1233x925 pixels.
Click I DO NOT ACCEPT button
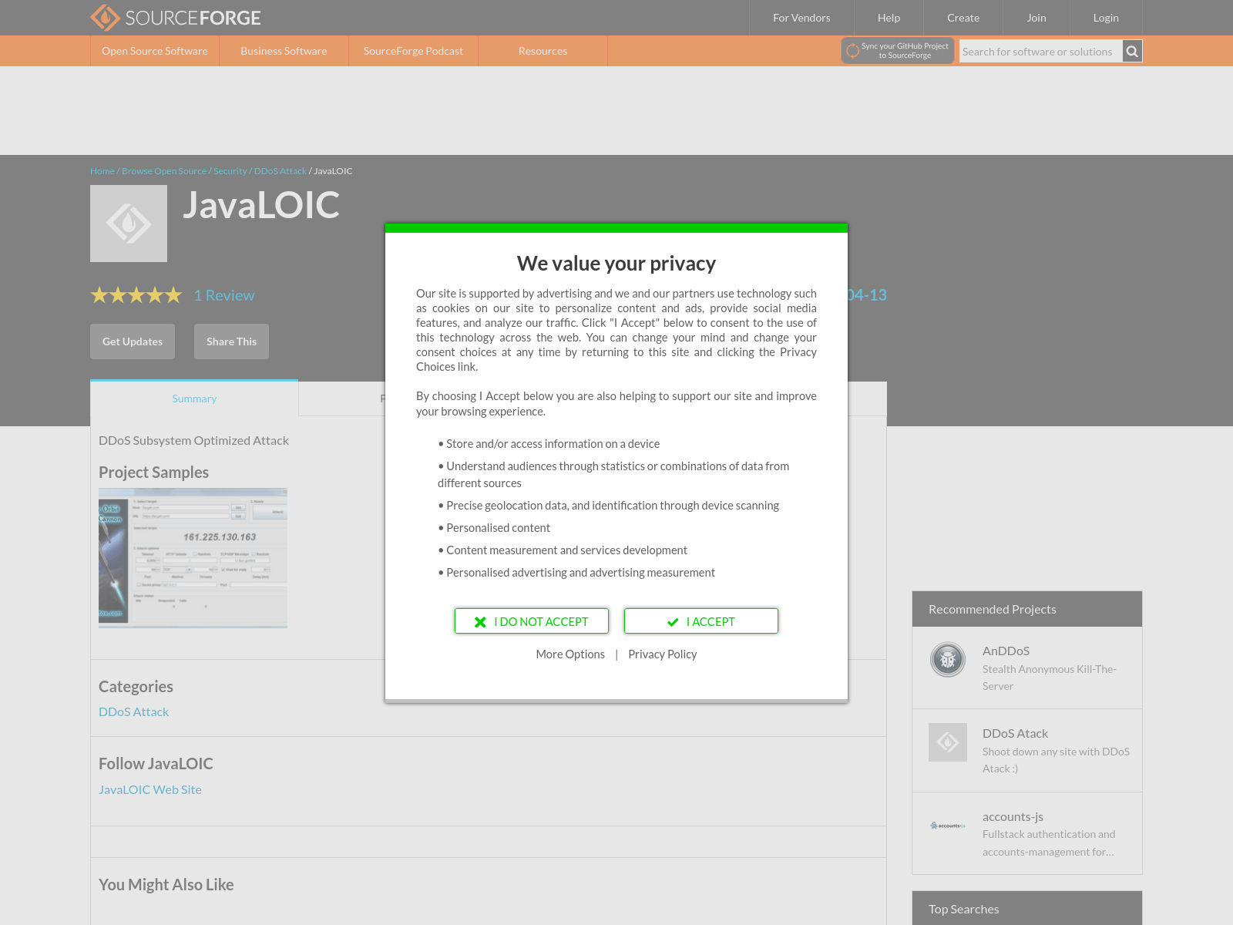coord(532,621)
